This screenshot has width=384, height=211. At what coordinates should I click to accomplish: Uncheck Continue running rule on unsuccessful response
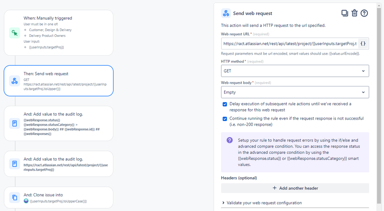pyautogui.click(x=224, y=119)
